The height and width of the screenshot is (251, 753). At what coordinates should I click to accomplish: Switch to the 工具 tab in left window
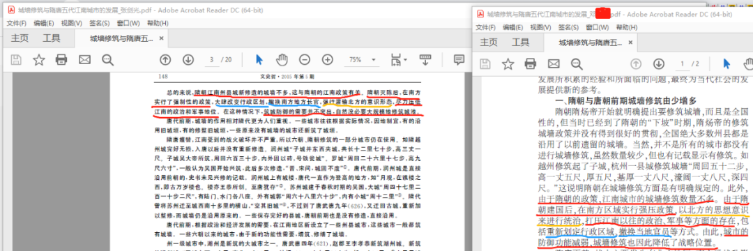click(x=52, y=38)
